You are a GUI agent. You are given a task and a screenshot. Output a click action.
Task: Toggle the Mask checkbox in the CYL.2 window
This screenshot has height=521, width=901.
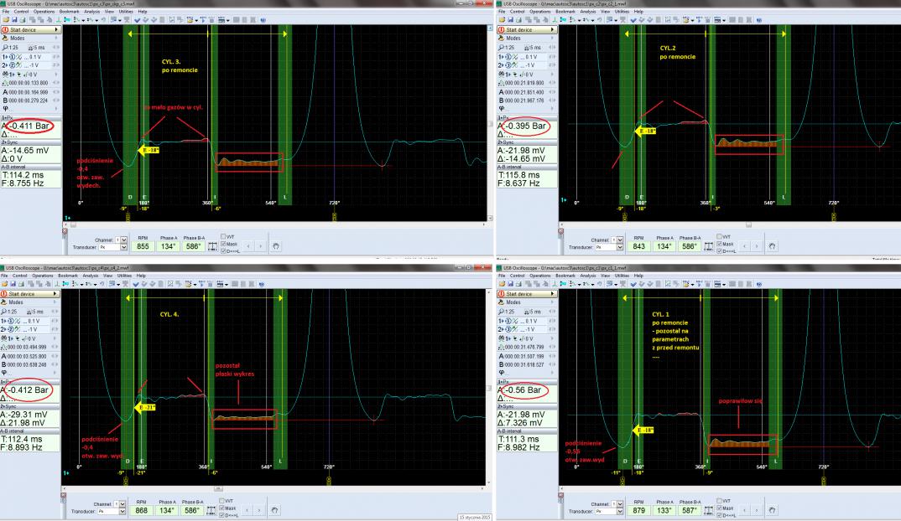(718, 244)
